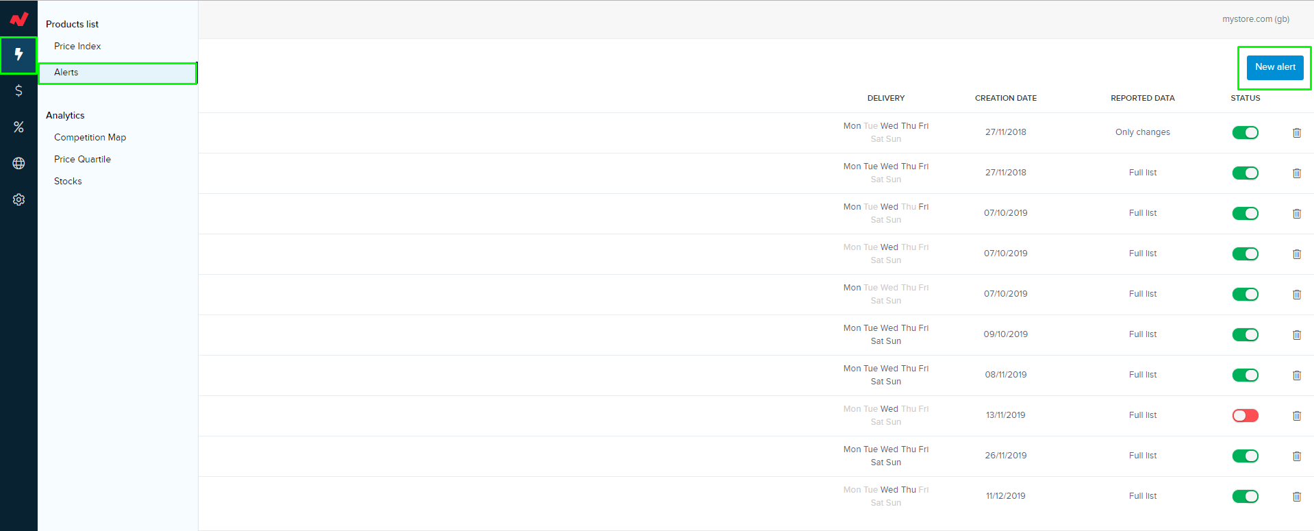Click the Products list heading
This screenshot has height=531, width=1314.
(x=72, y=24)
